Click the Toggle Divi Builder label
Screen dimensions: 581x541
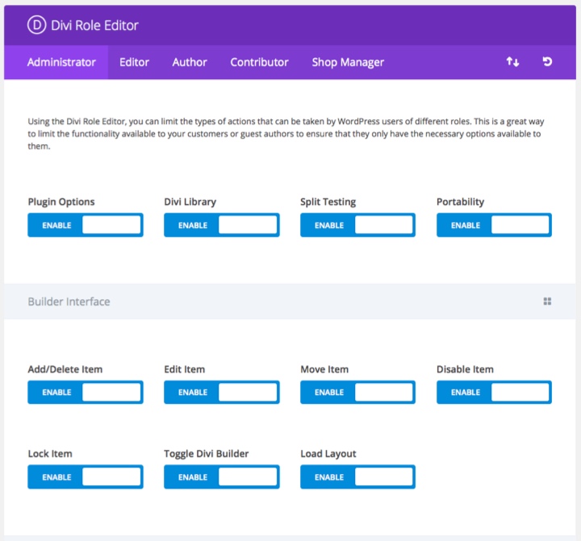pos(207,454)
